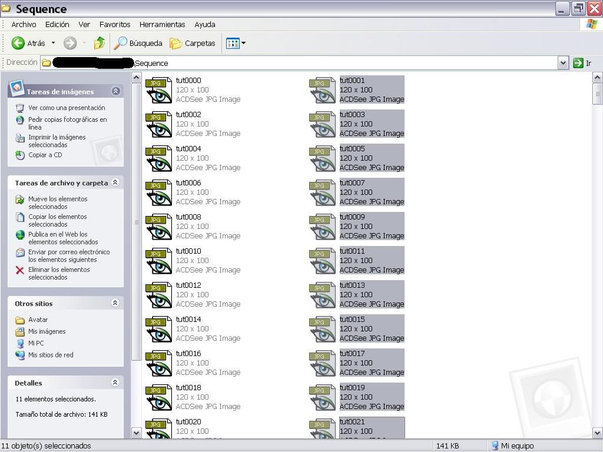Collapse the Detalles panel
The image size is (603, 452).
point(115,383)
